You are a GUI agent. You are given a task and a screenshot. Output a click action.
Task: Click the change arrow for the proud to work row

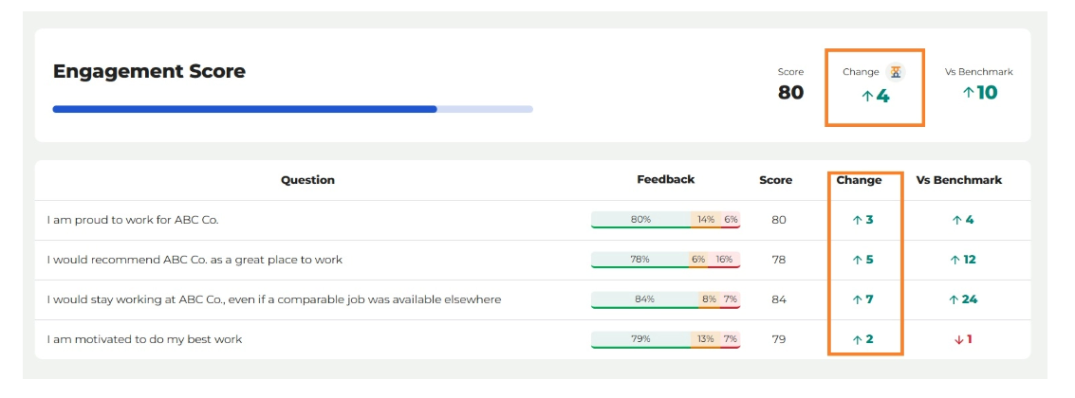tap(857, 220)
